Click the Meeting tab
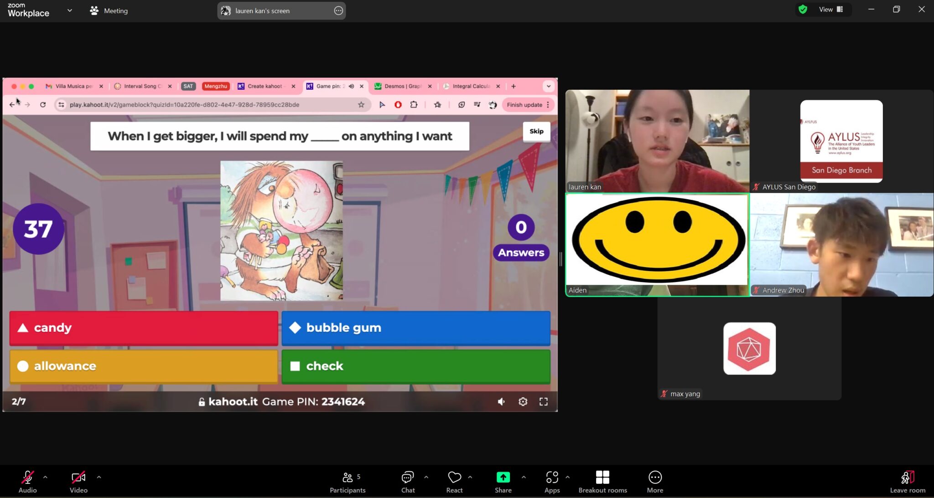The height and width of the screenshot is (498, 934). 109,10
